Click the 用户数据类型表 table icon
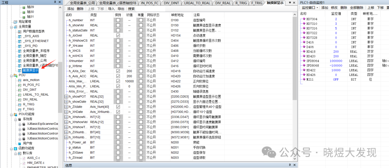Screen dimensions: 389x168 19,31
